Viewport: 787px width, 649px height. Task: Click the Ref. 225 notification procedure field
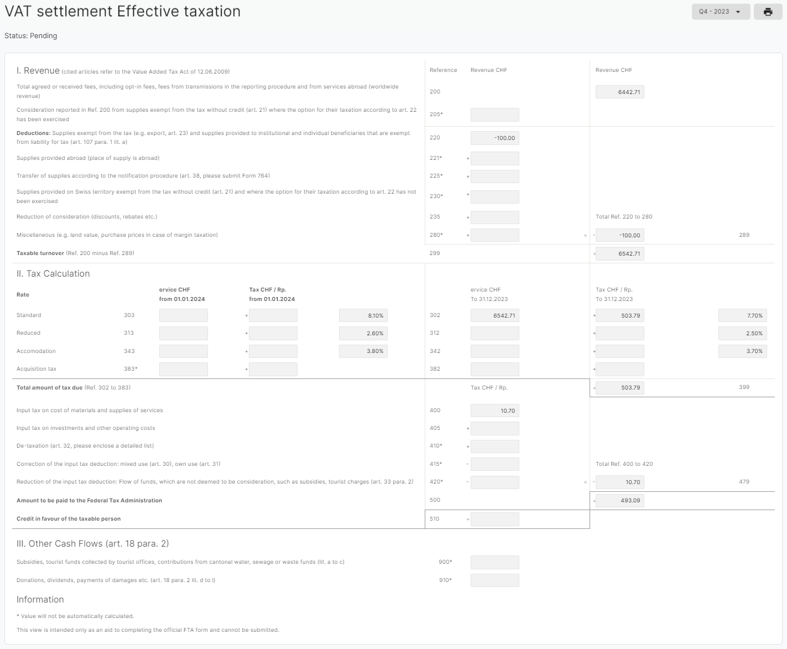pyautogui.click(x=494, y=176)
